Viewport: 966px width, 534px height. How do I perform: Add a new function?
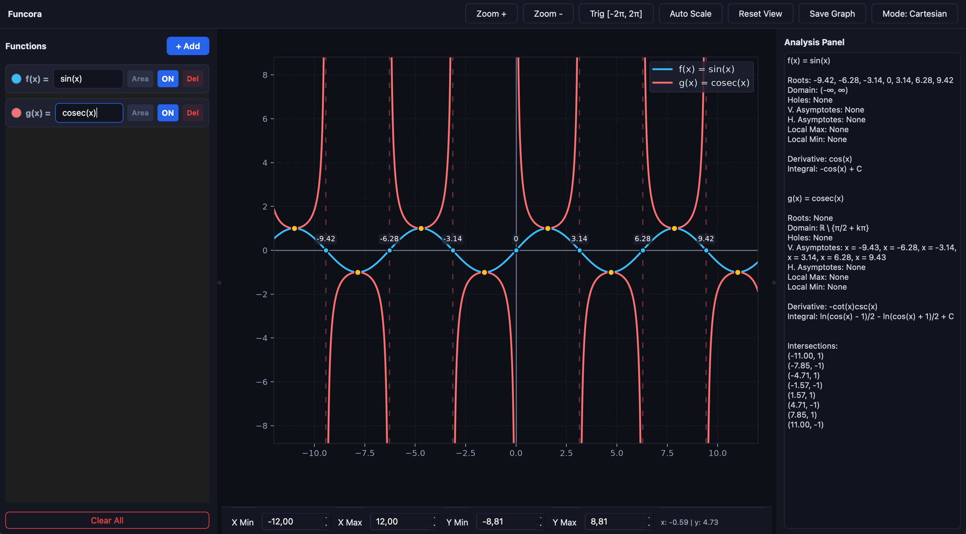click(188, 46)
